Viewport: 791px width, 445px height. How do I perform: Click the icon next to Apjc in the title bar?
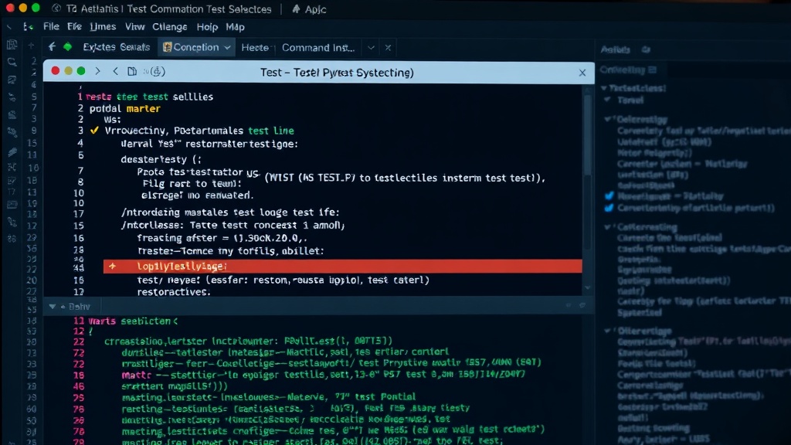point(296,8)
